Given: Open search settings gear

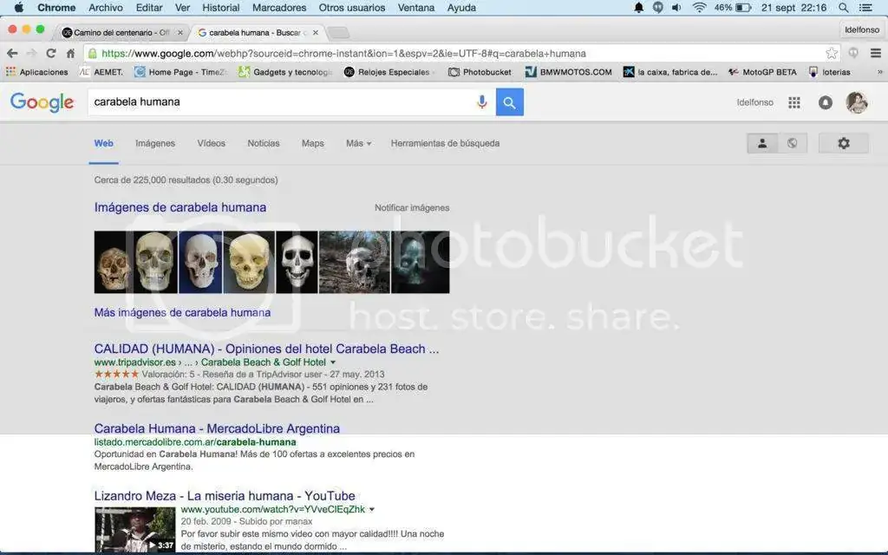Looking at the screenshot, I should [843, 143].
